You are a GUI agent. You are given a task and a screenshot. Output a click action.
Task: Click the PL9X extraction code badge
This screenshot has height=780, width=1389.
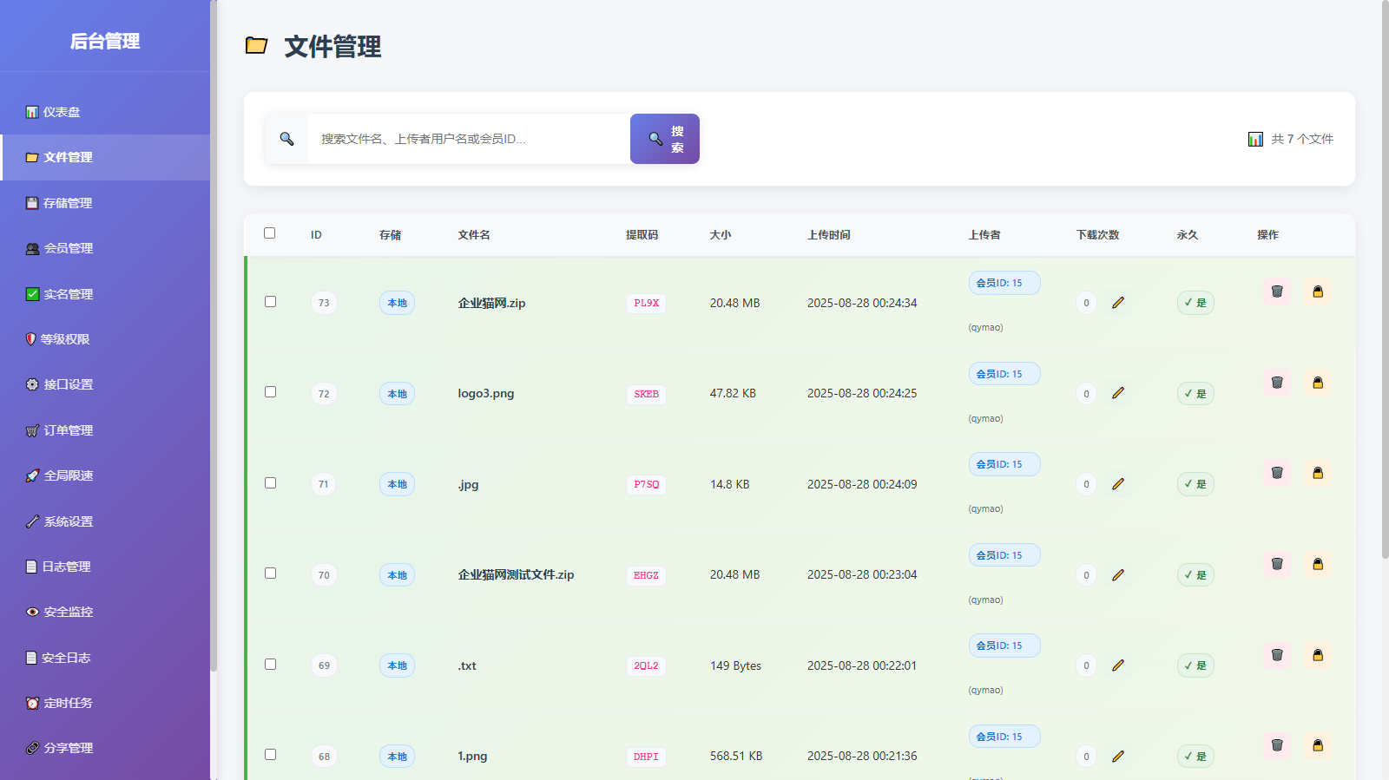click(646, 304)
